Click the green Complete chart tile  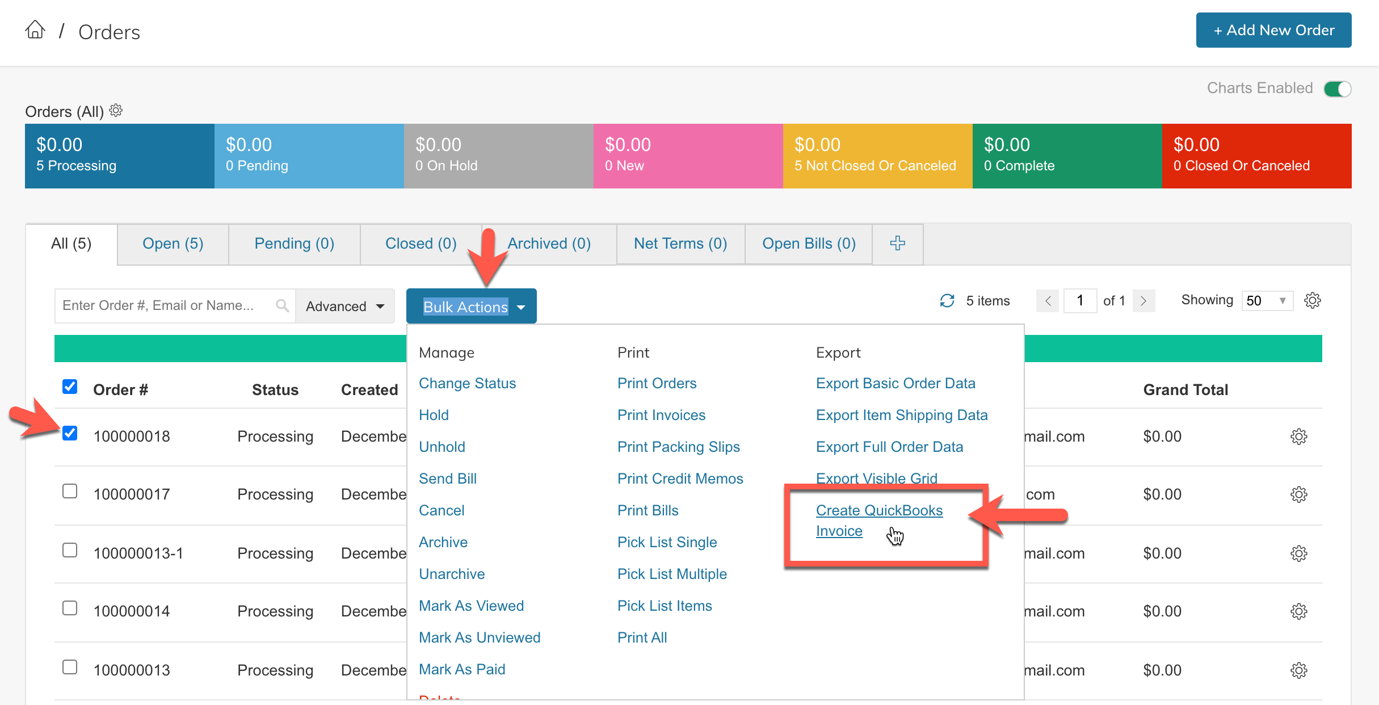[x=1066, y=156]
